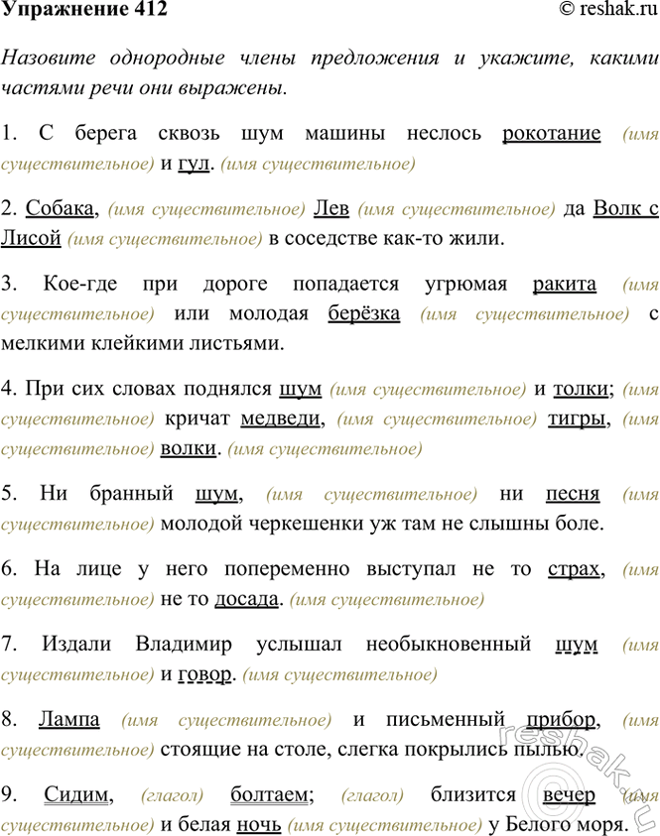Click the underlined word "тигры"
Image resolution: width=660 pixels, height=836 pixels.
(x=577, y=418)
